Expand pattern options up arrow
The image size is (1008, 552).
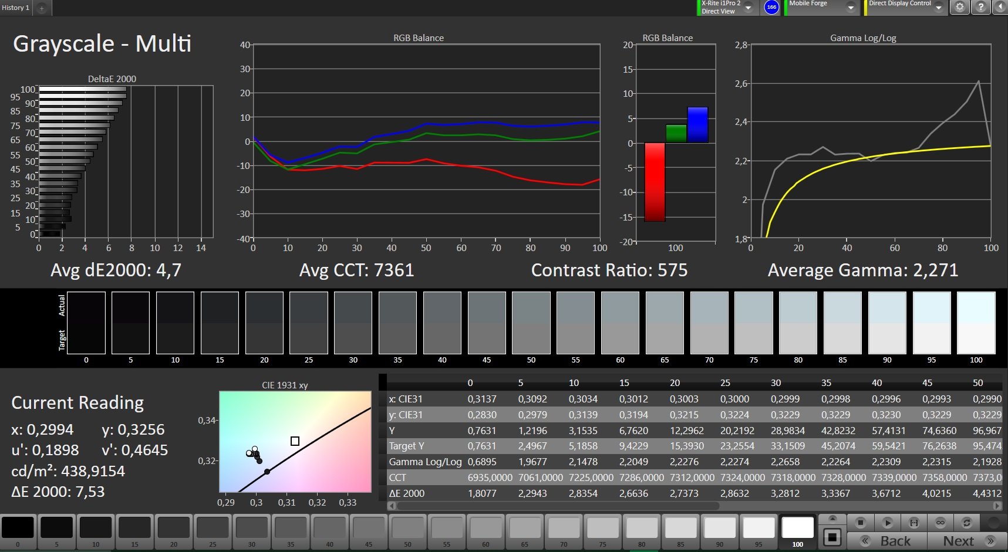point(832,519)
